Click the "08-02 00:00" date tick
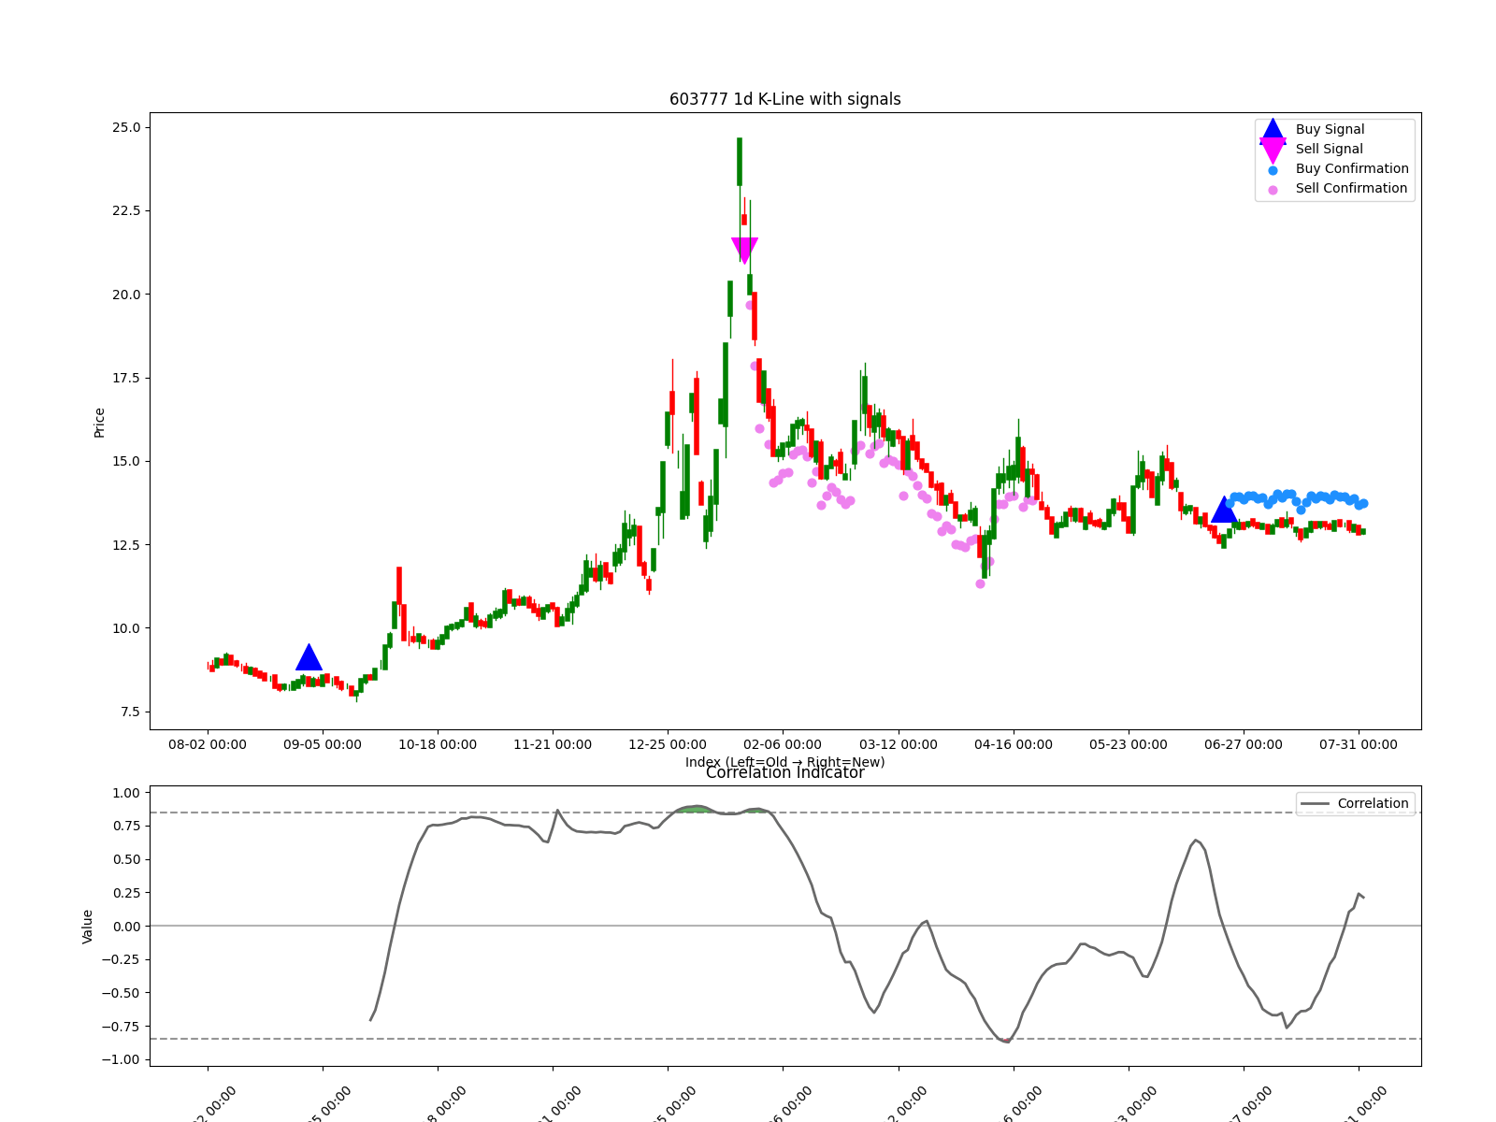1496x1122 pixels. click(208, 745)
